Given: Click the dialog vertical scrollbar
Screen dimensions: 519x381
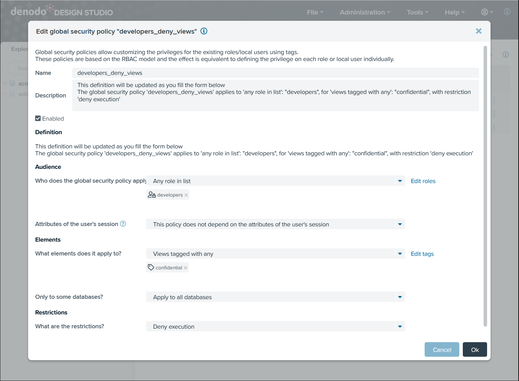Looking at the screenshot, I should tap(485, 186).
